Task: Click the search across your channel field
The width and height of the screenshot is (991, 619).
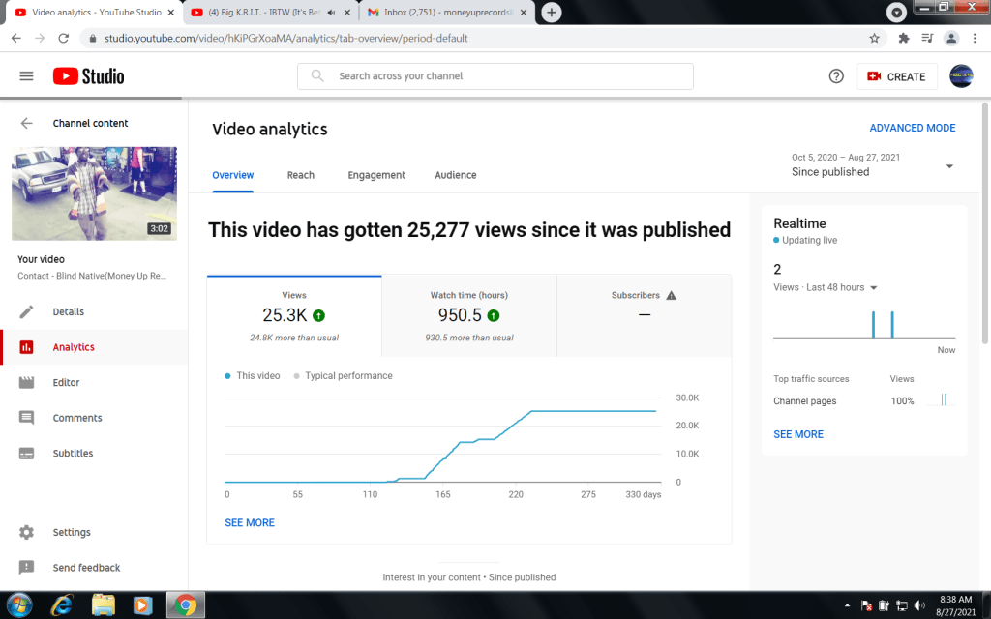Action: tap(503, 76)
